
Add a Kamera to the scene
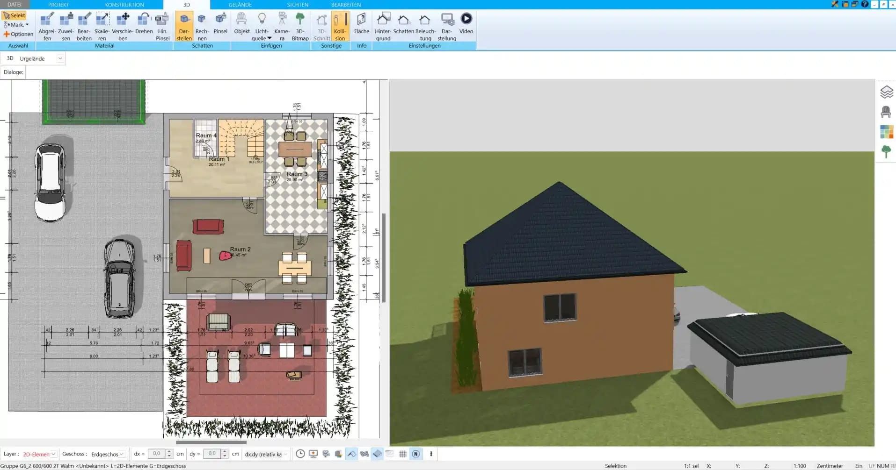point(282,27)
